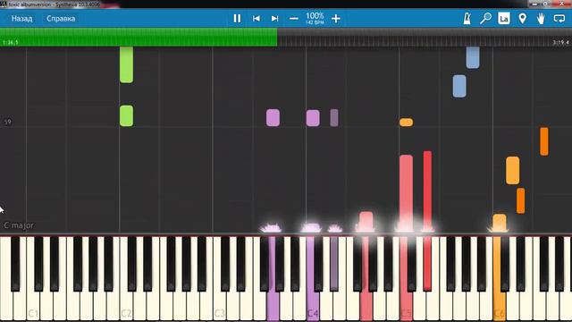Screen dimensions: 572x322
Task: Go back via Назад
Action: tap(21, 19)
